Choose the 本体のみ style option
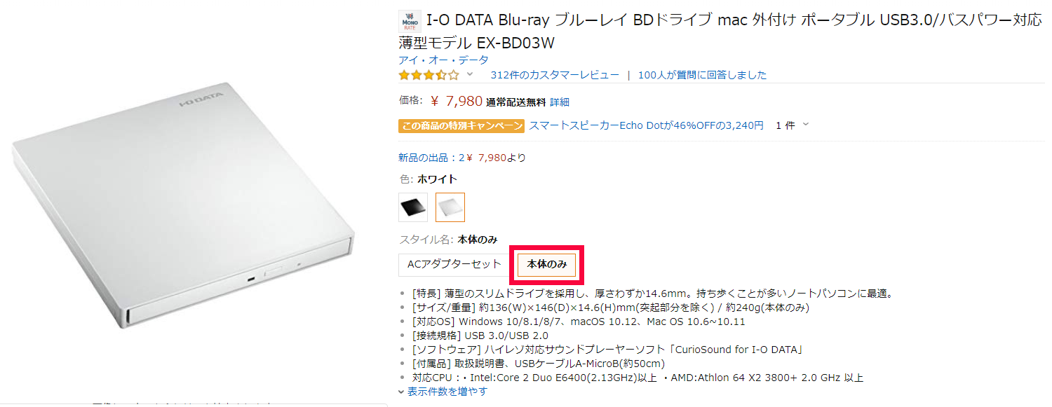1052x407 pixels. pyautogui.click(x=547, y=265)
